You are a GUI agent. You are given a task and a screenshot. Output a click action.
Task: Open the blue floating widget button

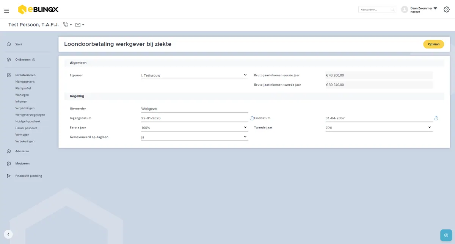point(446,235)
